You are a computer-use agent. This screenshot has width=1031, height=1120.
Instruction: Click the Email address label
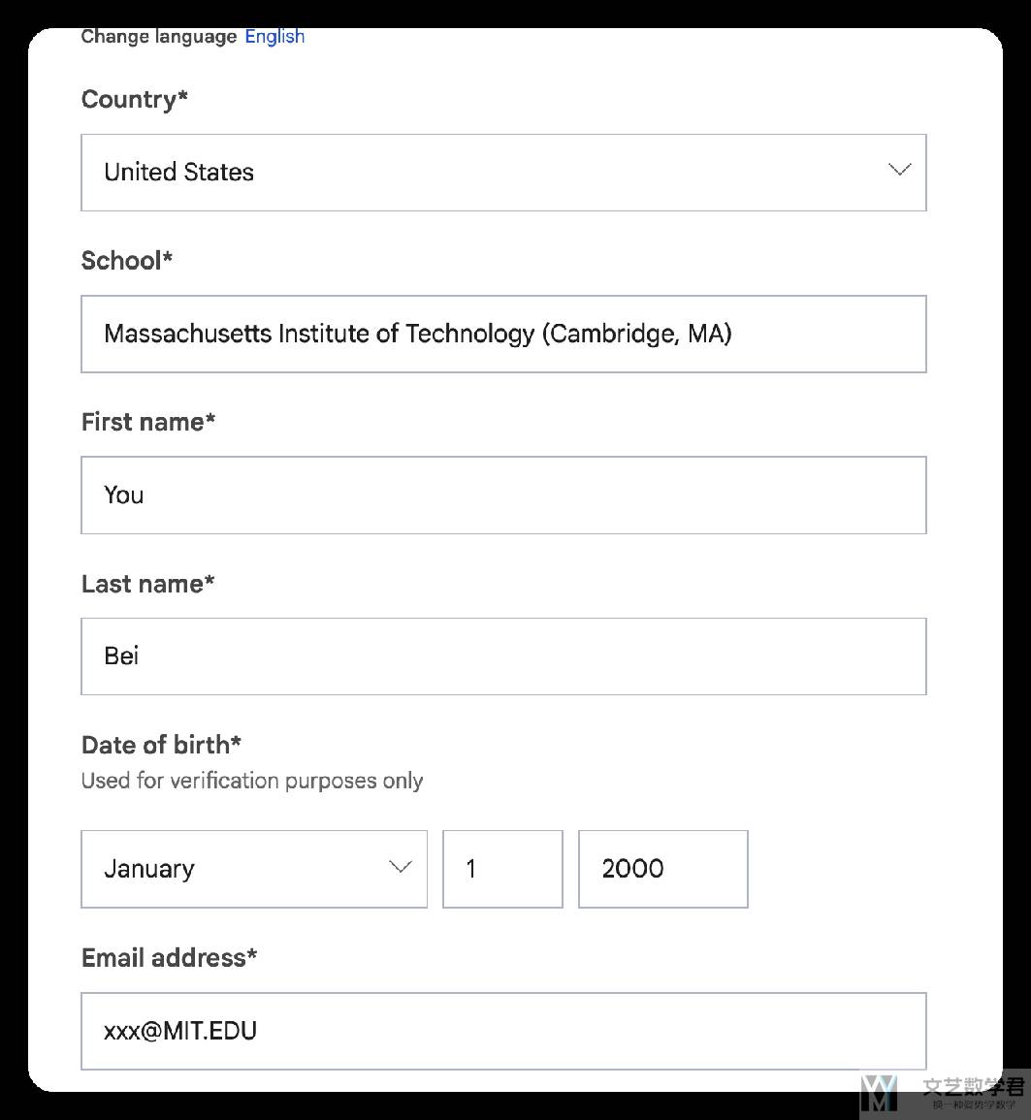pyautogui.click(x=170, y=958)
